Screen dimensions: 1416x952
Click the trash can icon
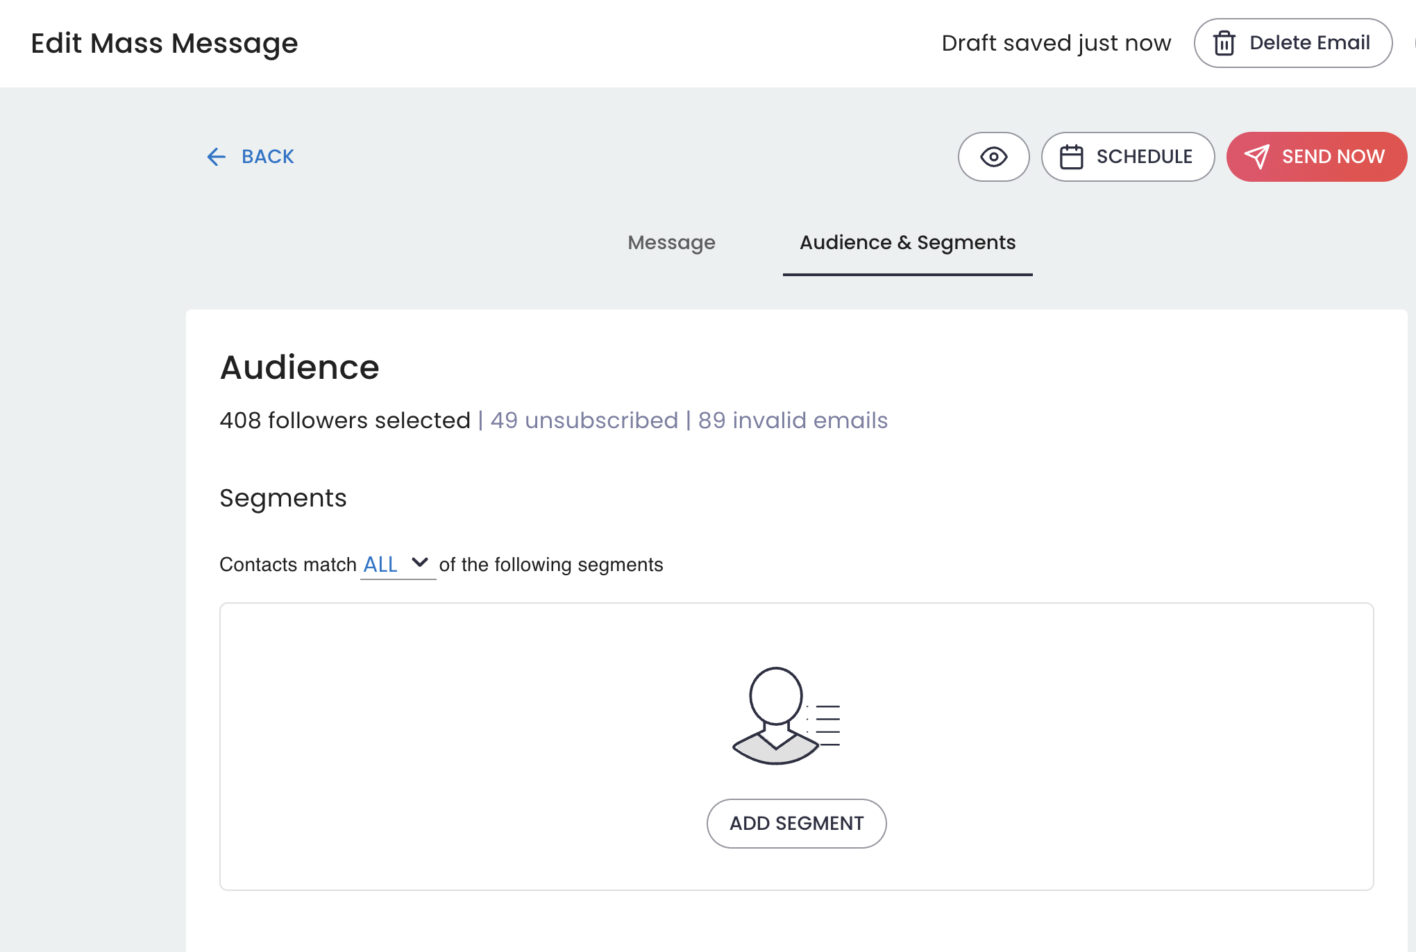coord(1224,43)
